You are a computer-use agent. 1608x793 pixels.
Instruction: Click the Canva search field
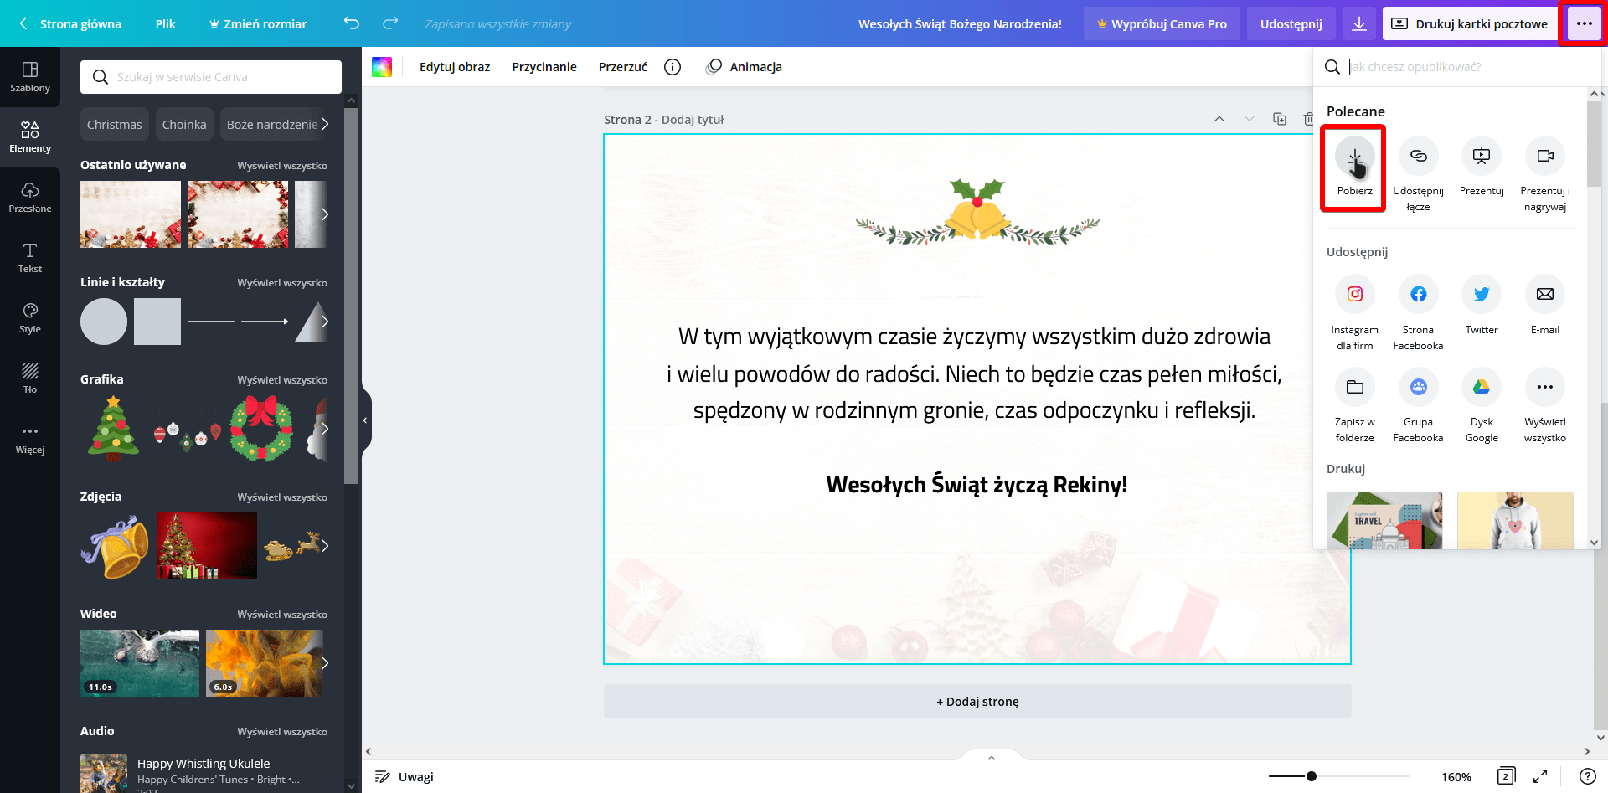coord(211,77)
